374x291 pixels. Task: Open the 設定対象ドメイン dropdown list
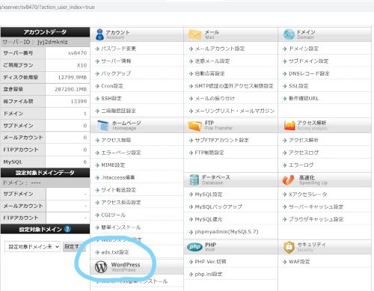coord(33,247)
